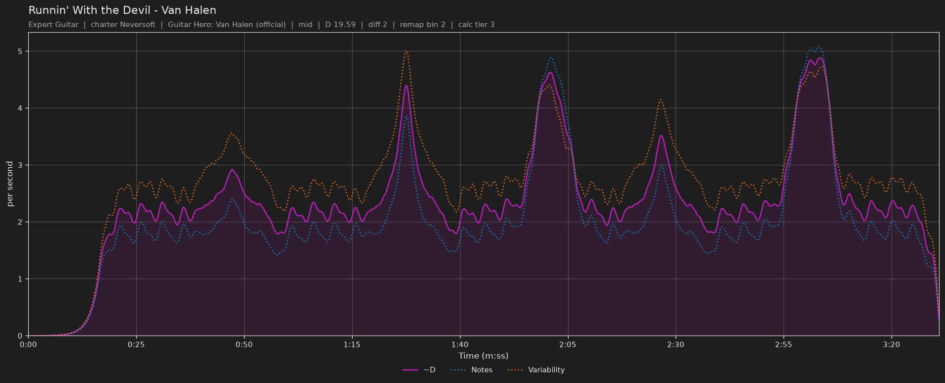This screenshot has height=383, width=945.
Task: Click the '3:20' x-axis tick label
Action: click(x=892, y=344)
